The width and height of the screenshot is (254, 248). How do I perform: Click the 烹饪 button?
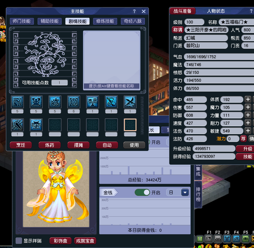click(21, 145)
